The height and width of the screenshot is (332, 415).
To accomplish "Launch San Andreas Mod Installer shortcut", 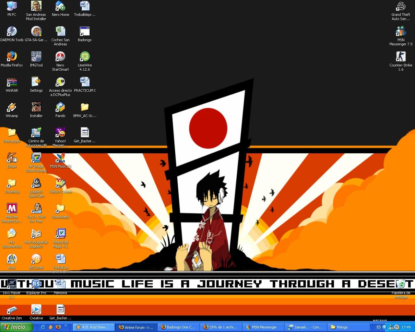I will (36, 11).
